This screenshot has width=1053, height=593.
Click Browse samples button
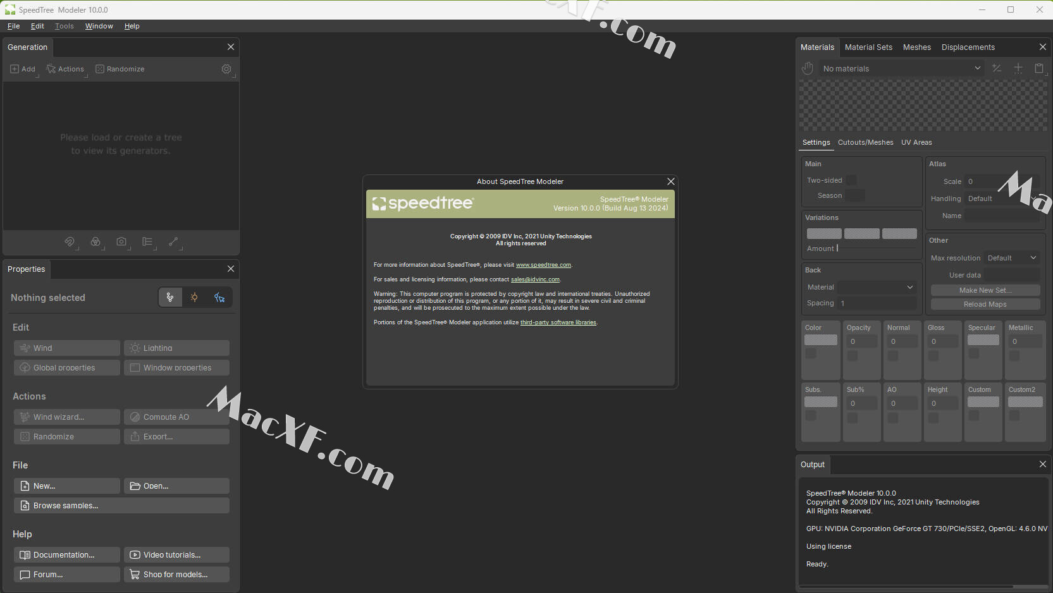point(121,506)
